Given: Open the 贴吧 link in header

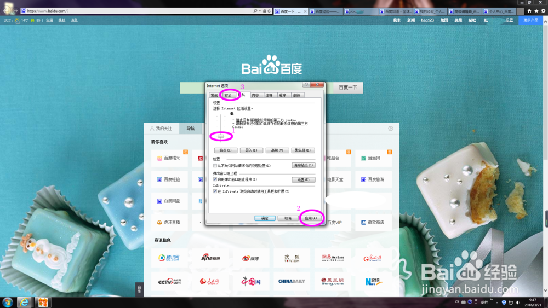Looking at the screenshot, I should (x=472, y=20).
